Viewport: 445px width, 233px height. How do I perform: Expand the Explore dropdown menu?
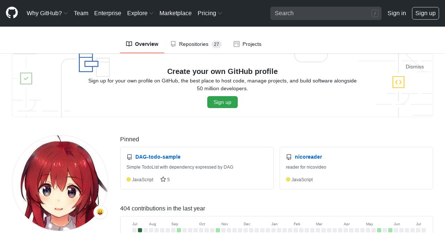140,13
